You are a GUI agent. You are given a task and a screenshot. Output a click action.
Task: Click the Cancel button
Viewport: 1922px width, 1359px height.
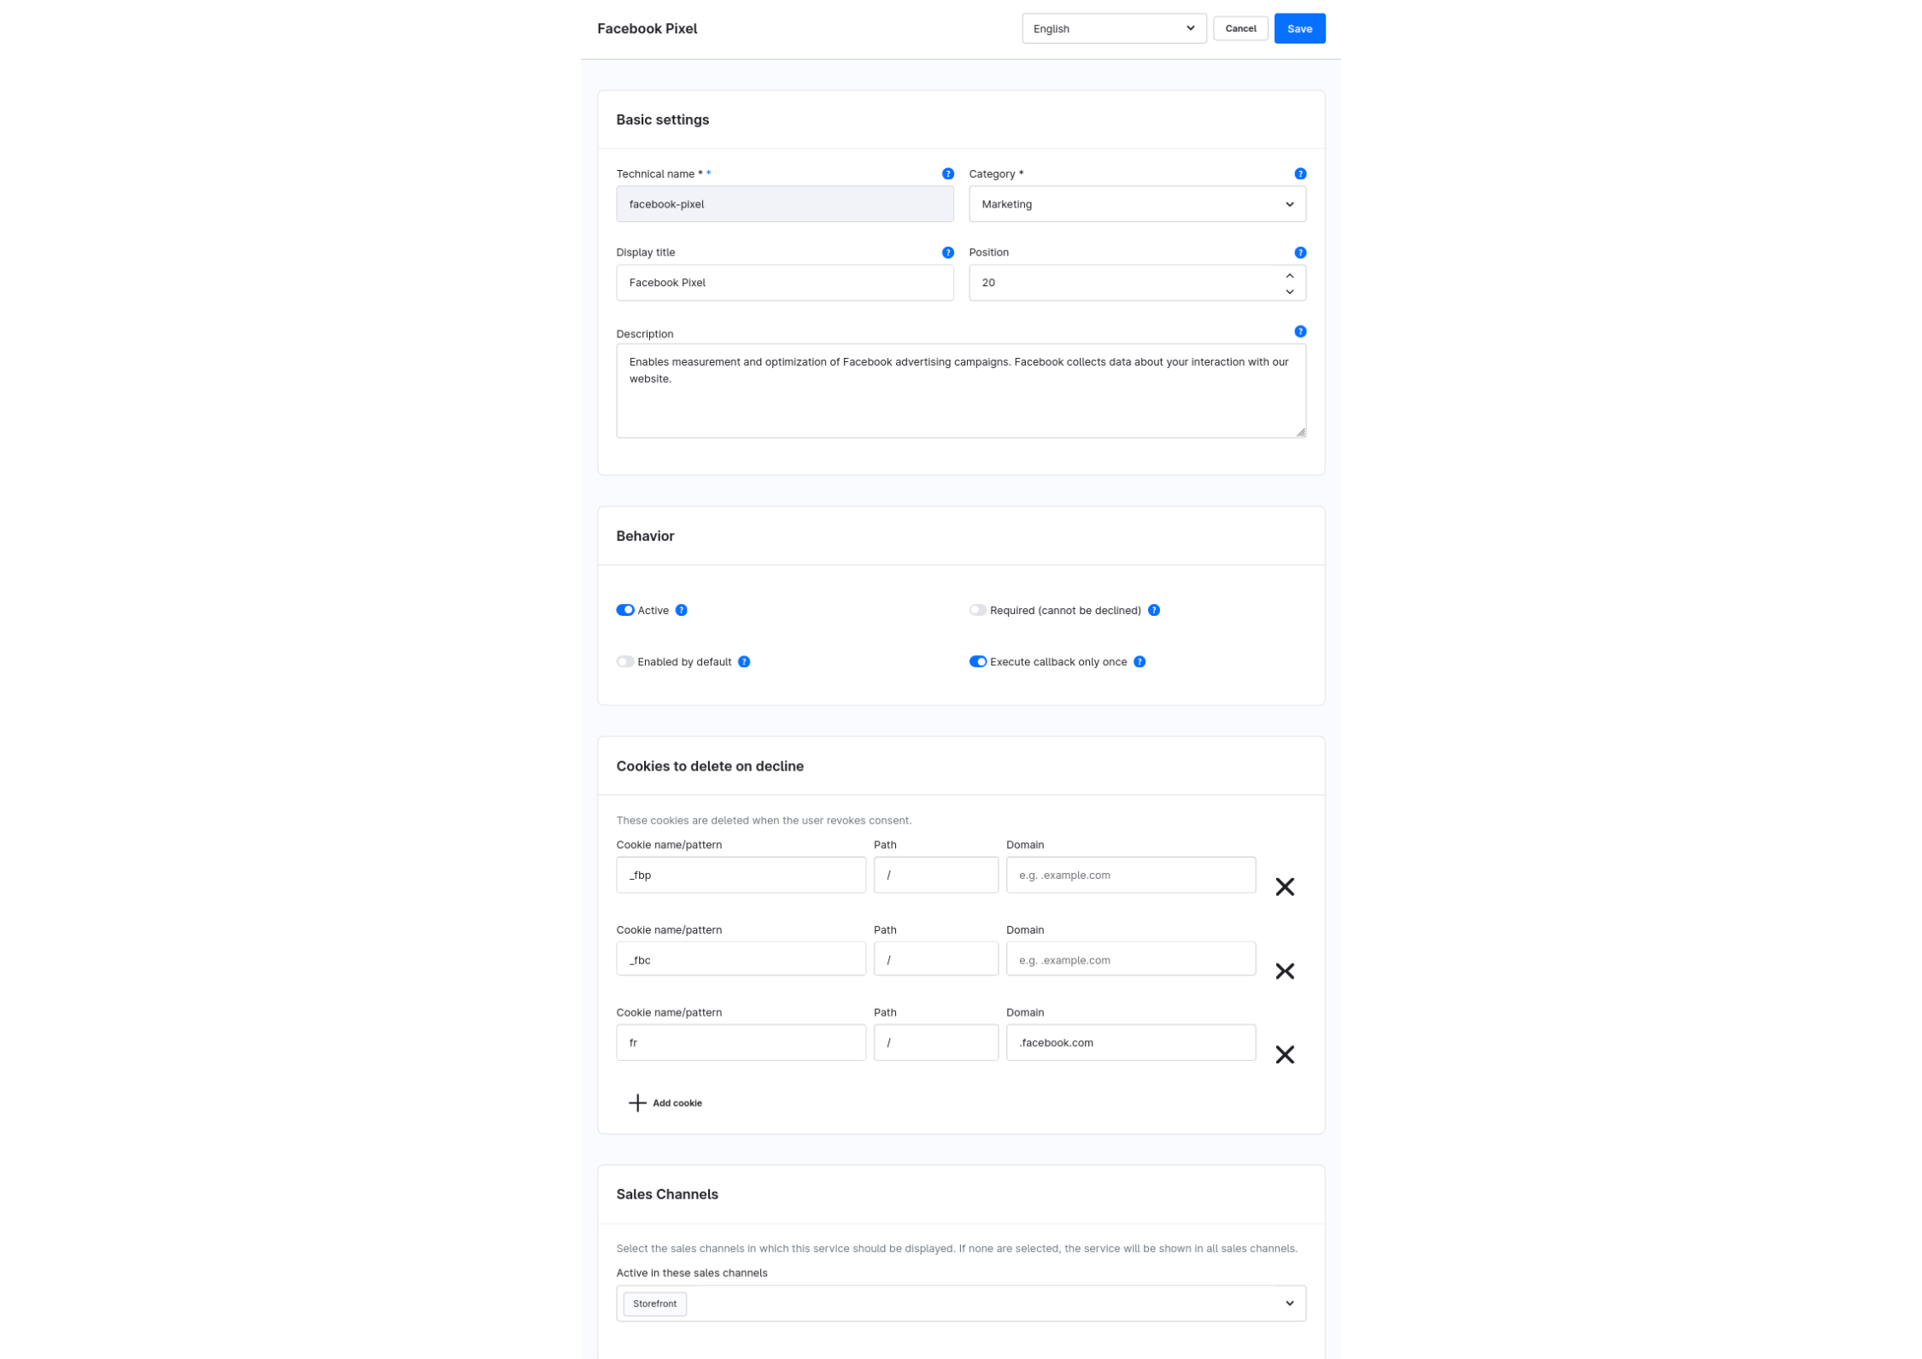tap(1240, 29)
